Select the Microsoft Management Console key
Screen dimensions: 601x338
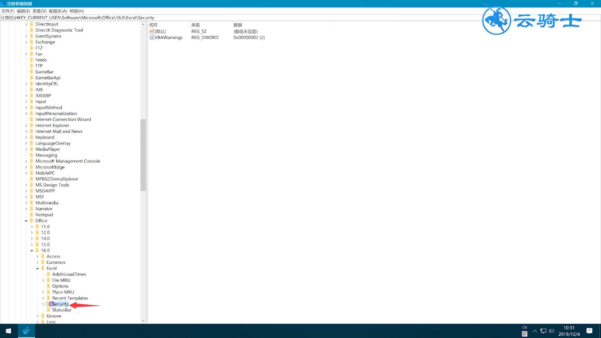pos(68,161)
